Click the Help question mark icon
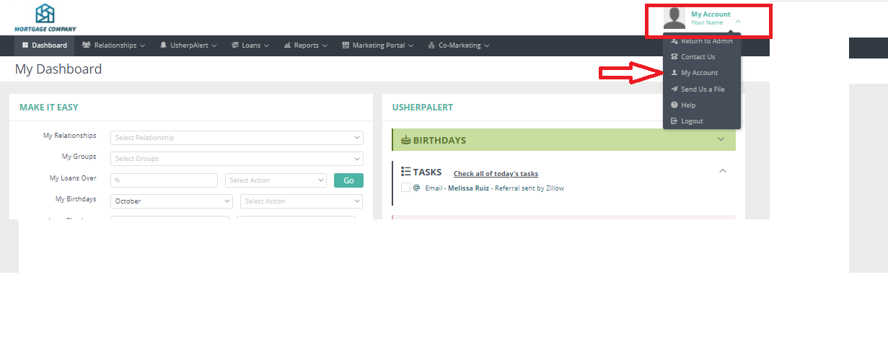Screen dimensions: 888x345 [x=674, y=105]
